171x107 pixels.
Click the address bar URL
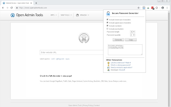tap(33, 8)
